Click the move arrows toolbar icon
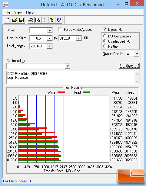The height and width of the screenshot is (186, 146). click(x=45, y=20)
